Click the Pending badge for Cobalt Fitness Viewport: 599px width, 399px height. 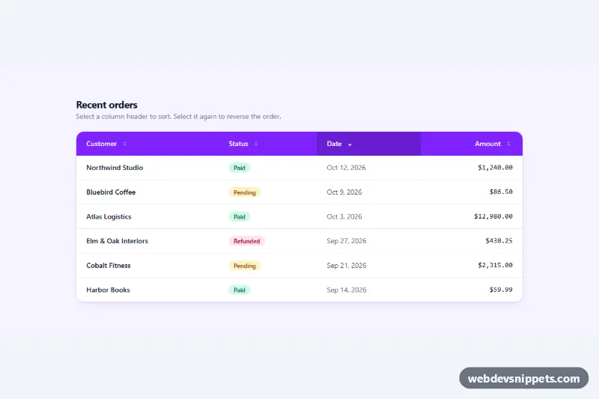pos(245,265)
